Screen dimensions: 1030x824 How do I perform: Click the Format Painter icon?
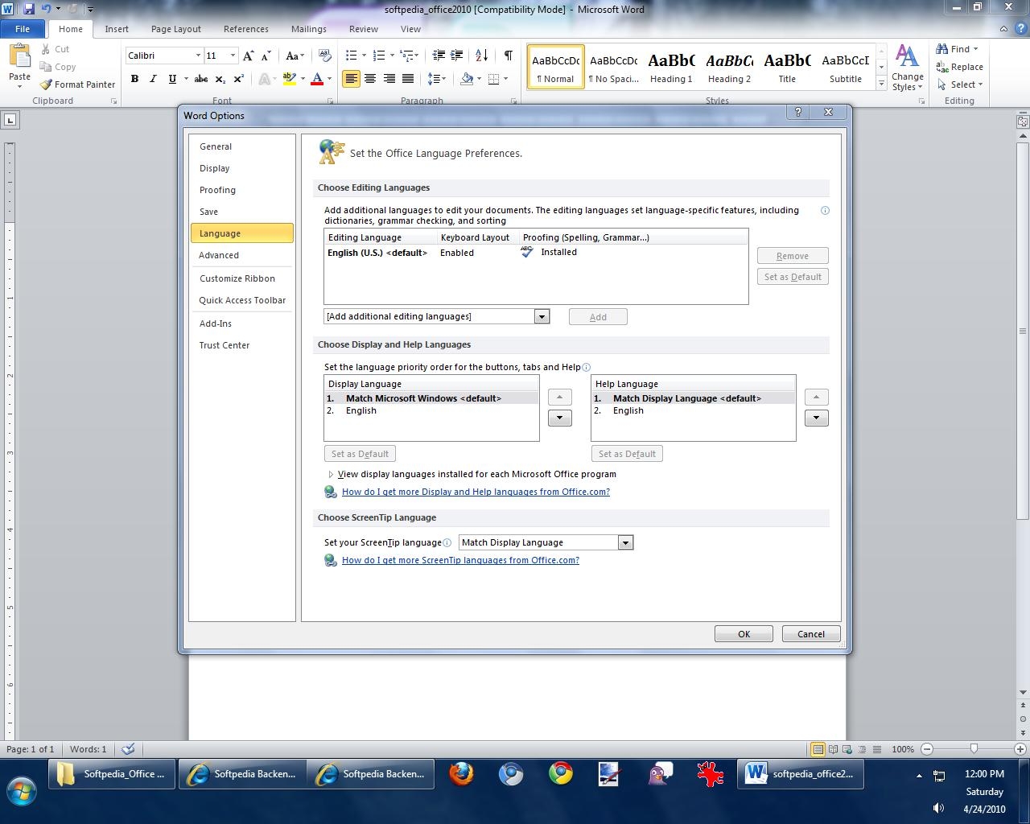pyautogui.click(x=47, y=84)
